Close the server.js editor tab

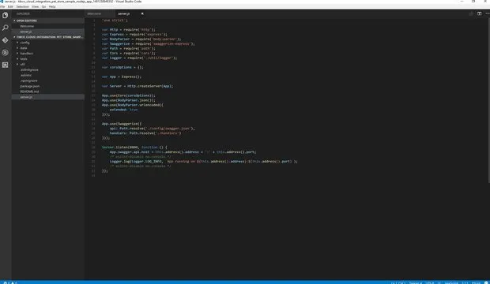142,13
